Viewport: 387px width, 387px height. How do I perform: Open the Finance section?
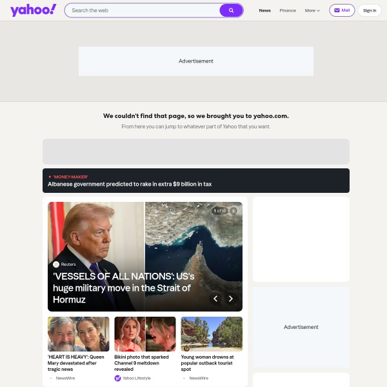coord(288,10)
